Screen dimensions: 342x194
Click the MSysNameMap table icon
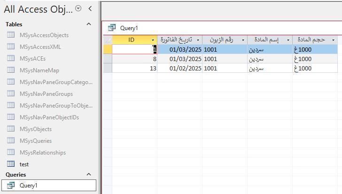[11, 70]
